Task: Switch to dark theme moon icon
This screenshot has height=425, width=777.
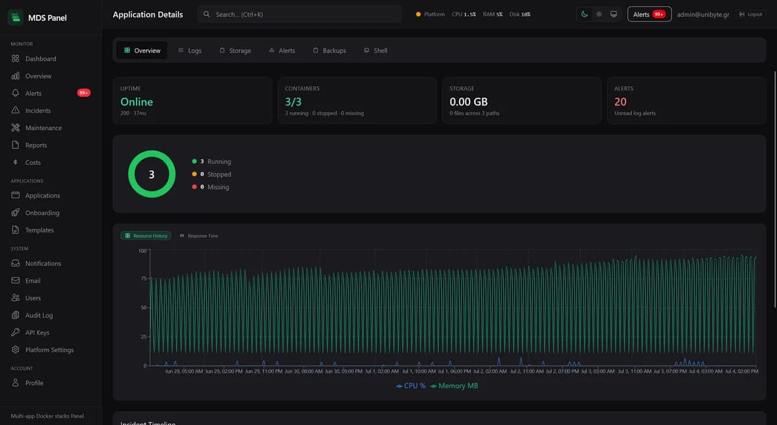Action: 585,14
